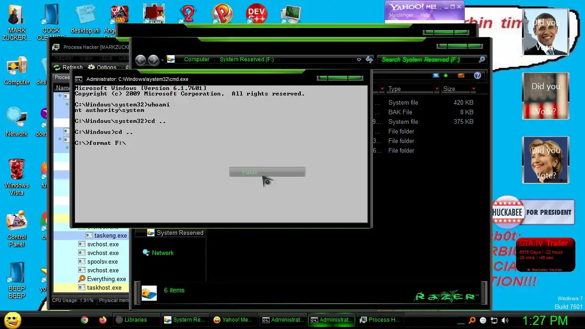Click the Obama Did you Vote gadget
The width and height of the screenshot is (585, 329).
[x=546, y=32]
